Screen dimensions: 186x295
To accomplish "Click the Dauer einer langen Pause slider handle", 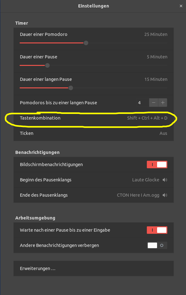I will click(70, 88).
